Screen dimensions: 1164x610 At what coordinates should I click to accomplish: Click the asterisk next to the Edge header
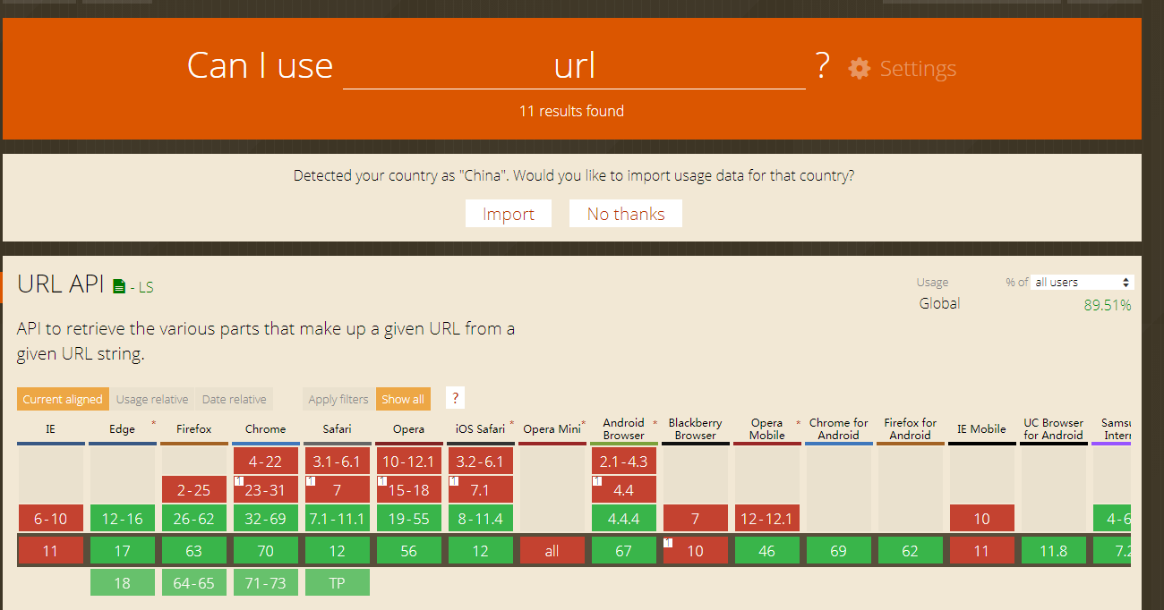[x=153, y=423]
